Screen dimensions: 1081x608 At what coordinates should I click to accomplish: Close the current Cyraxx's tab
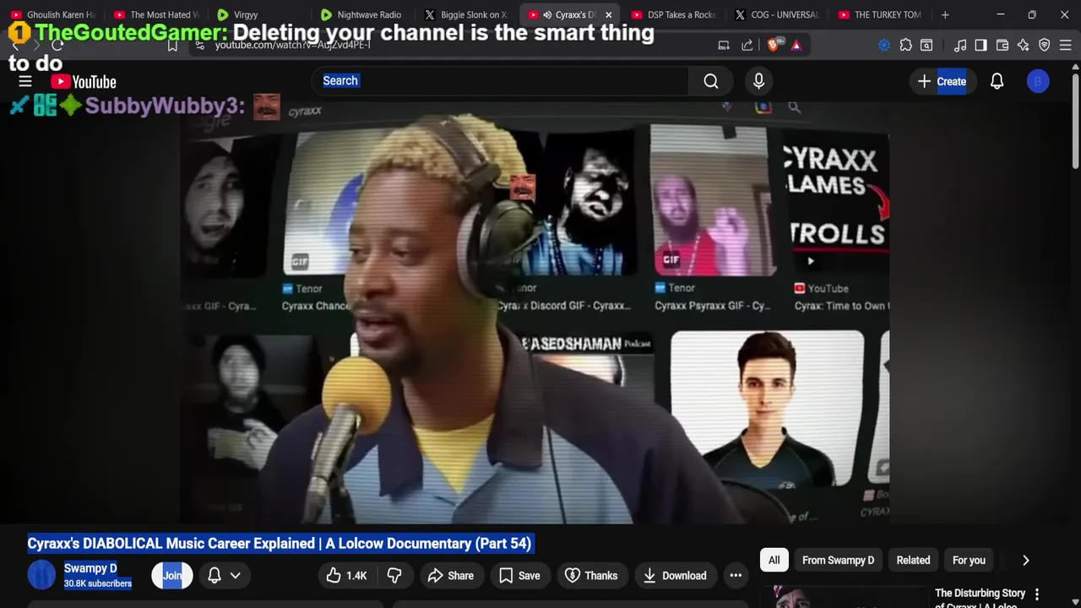point(608,14)
